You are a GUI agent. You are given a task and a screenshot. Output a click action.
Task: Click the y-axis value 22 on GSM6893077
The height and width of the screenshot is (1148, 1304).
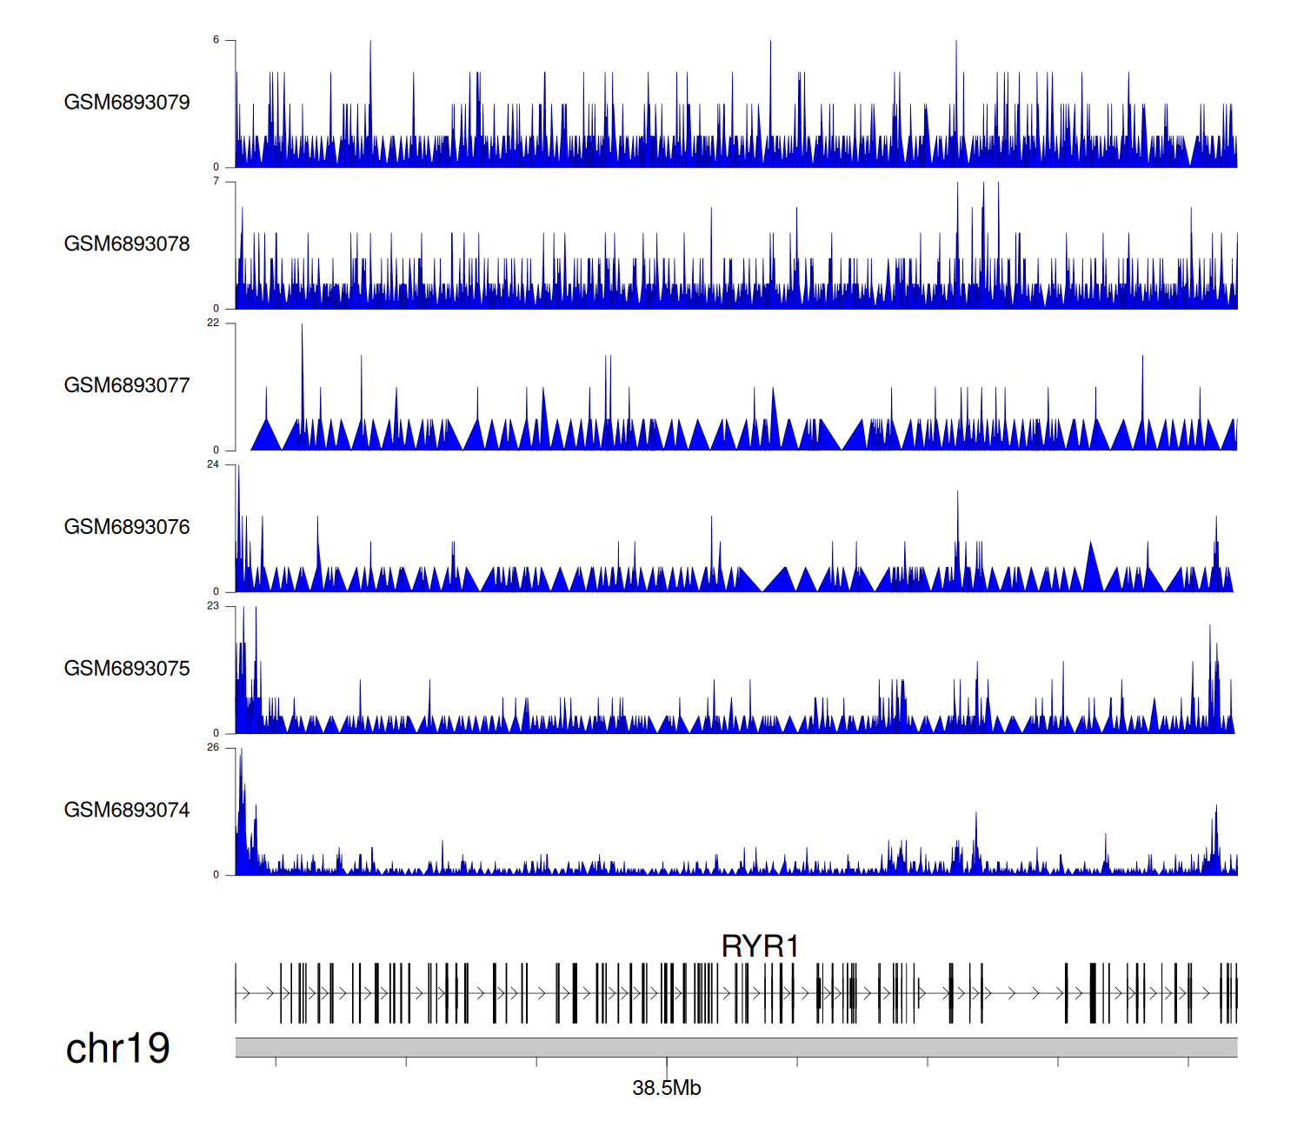tap(213, 323)
